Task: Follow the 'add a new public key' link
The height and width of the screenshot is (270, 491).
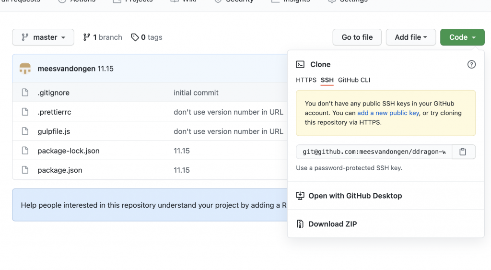Action: (388, 113)
